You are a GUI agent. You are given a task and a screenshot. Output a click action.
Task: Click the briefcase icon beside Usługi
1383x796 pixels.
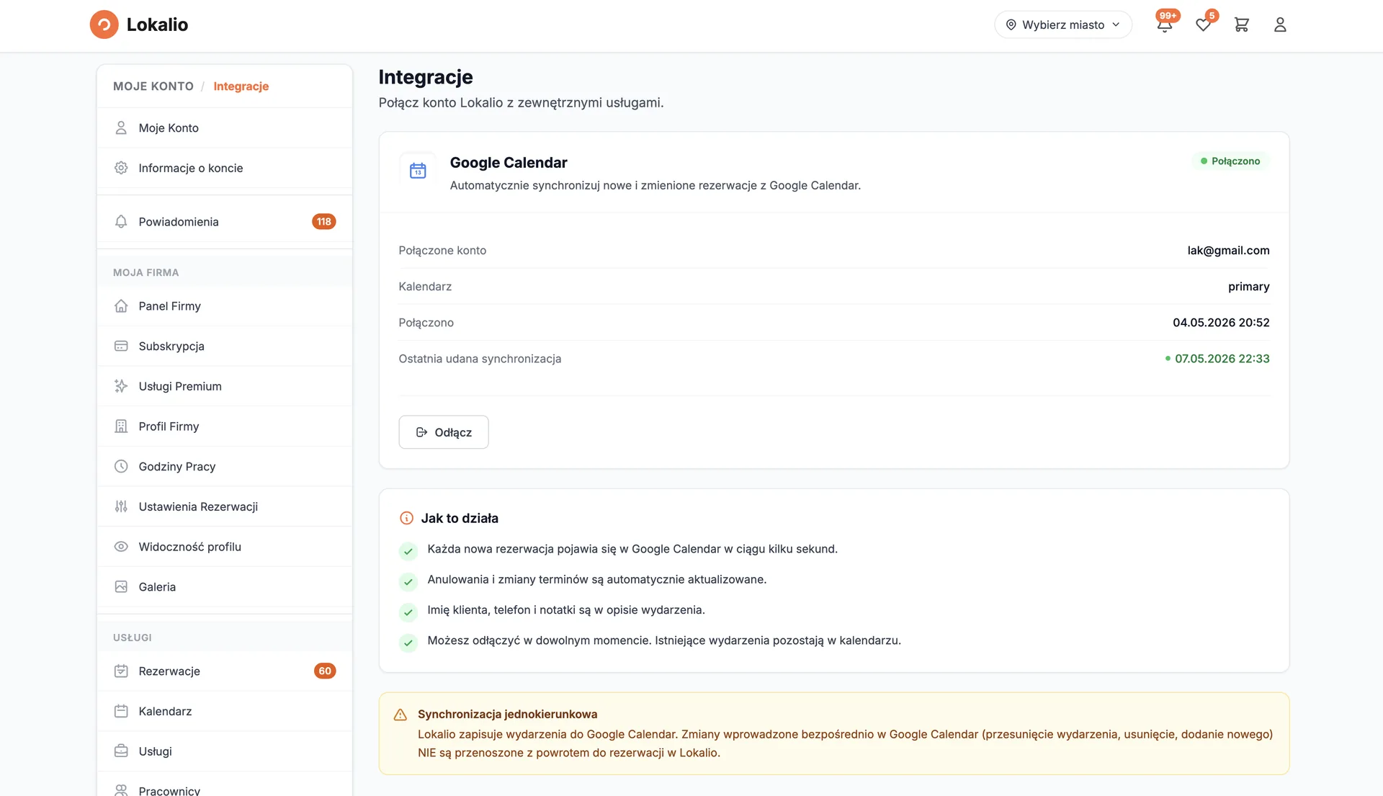point(121,751)
